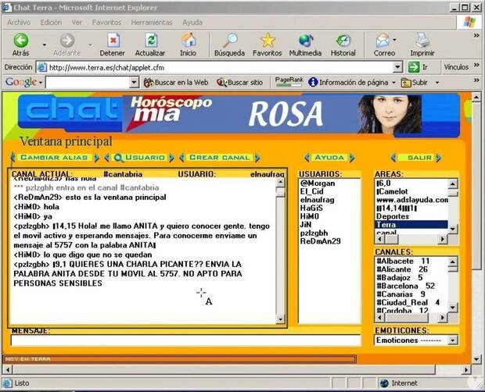This screenshot has height=392, width=485.
Task: Select user HaGiS in Usuarios list
Action: (311, 208)
